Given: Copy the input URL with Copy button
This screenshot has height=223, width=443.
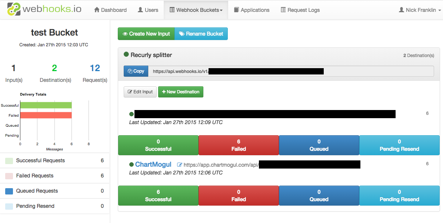Looking at the screenshot, I should (x=136, y=71).
